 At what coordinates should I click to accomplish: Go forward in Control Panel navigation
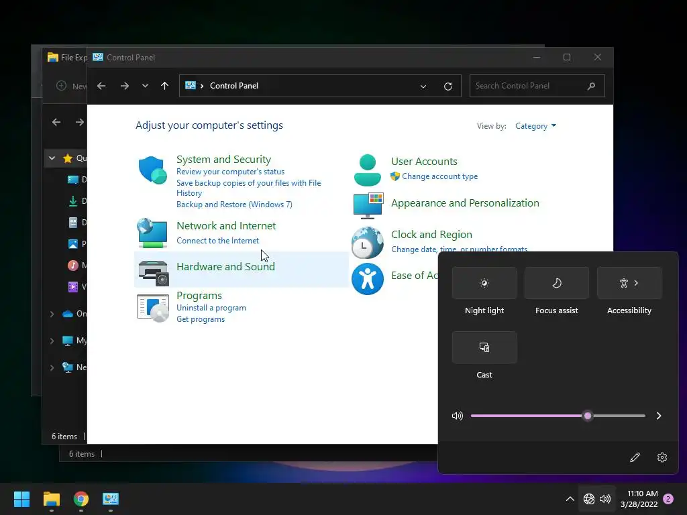click(124, 86)
